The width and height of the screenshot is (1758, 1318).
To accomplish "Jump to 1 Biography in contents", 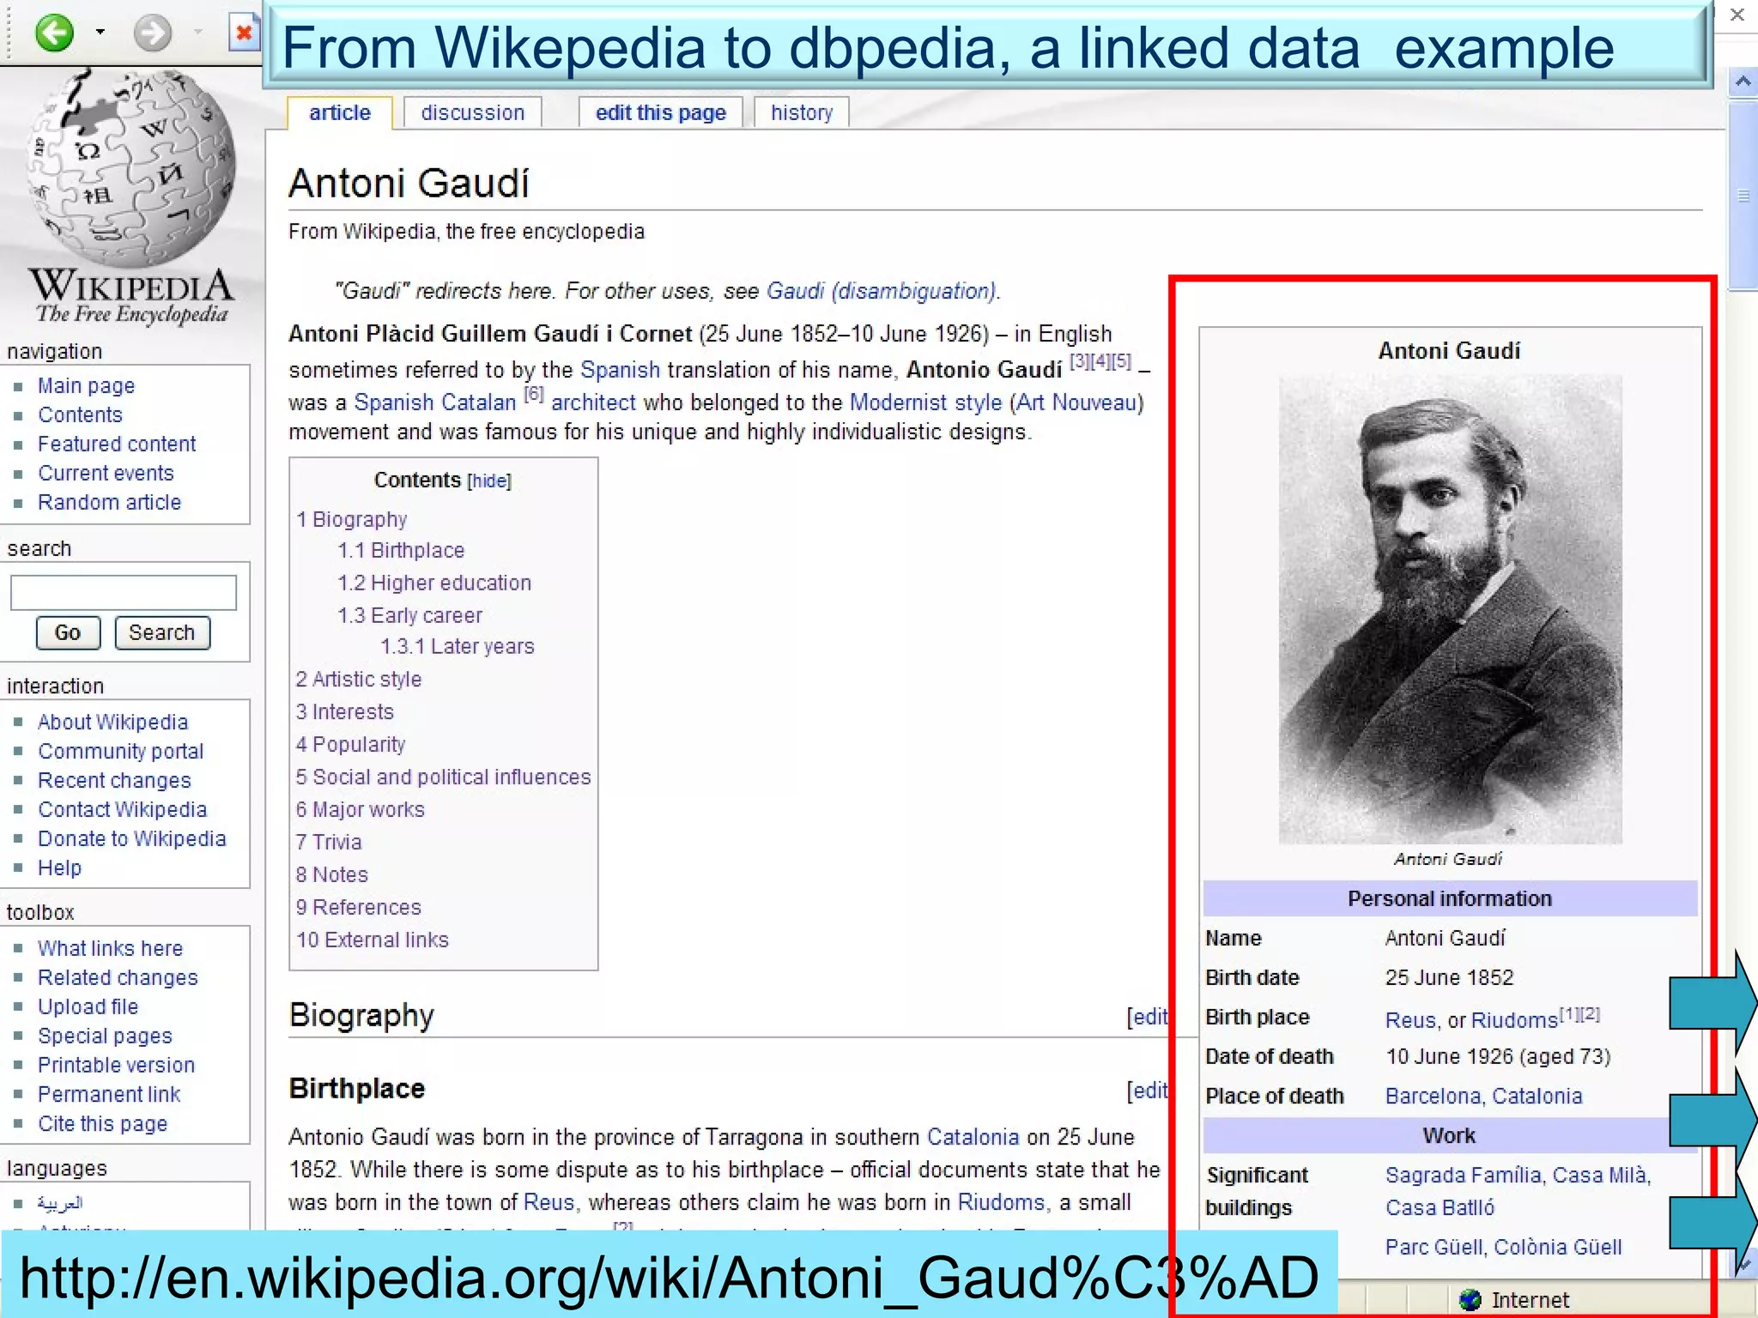I will 352,519.
